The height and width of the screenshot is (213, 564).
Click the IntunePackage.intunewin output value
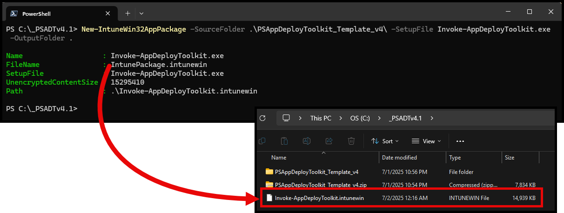pos(159,65)
